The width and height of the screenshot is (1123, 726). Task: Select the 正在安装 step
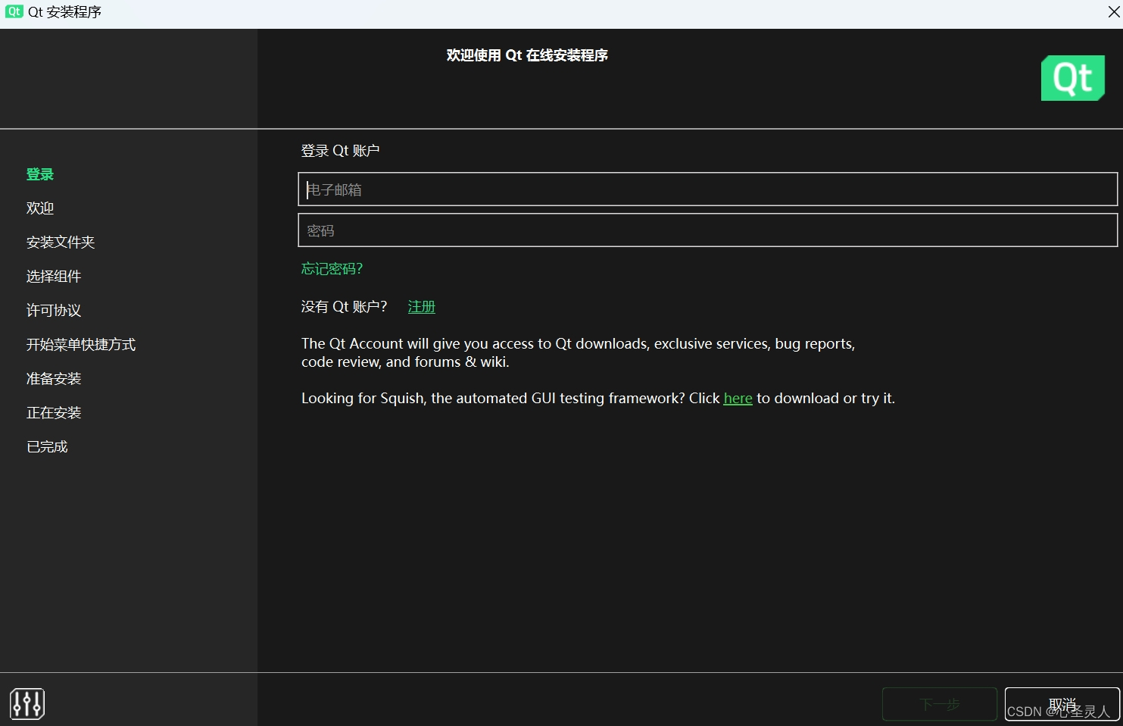(53, 412)
